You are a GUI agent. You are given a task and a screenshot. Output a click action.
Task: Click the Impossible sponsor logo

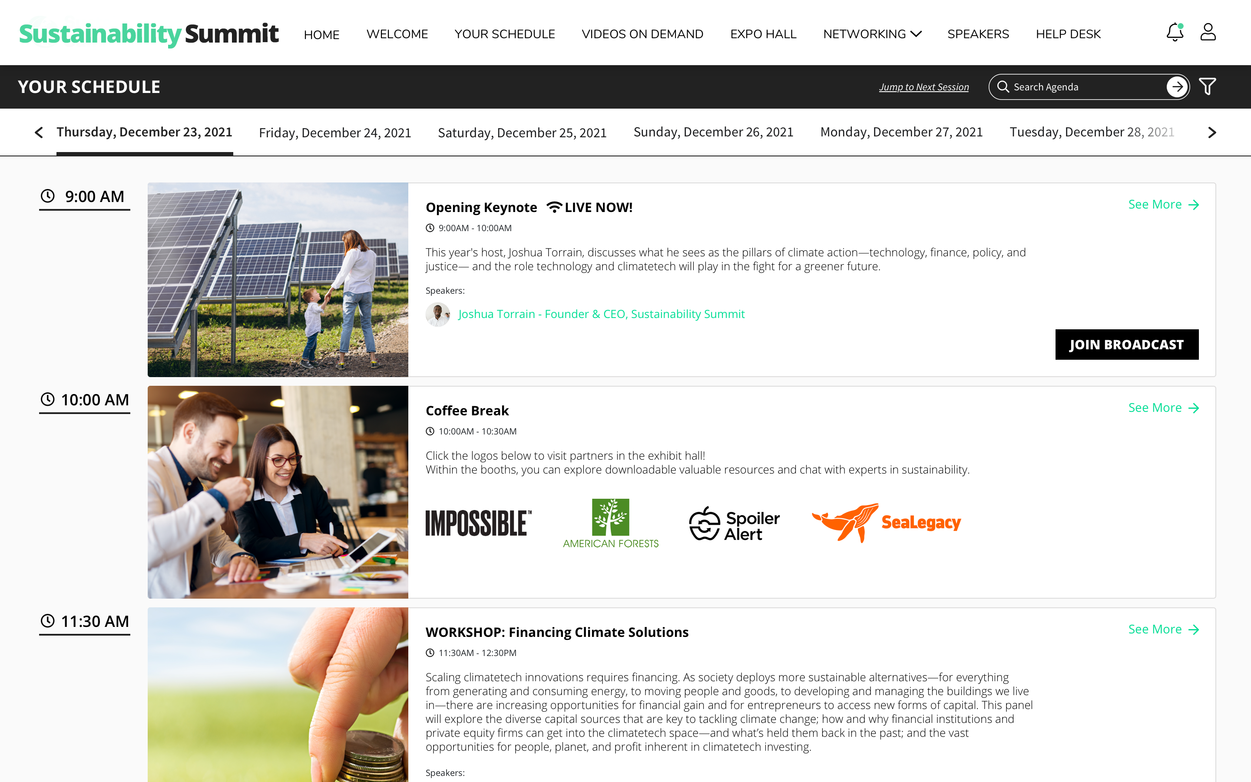(x=478, y=522)
